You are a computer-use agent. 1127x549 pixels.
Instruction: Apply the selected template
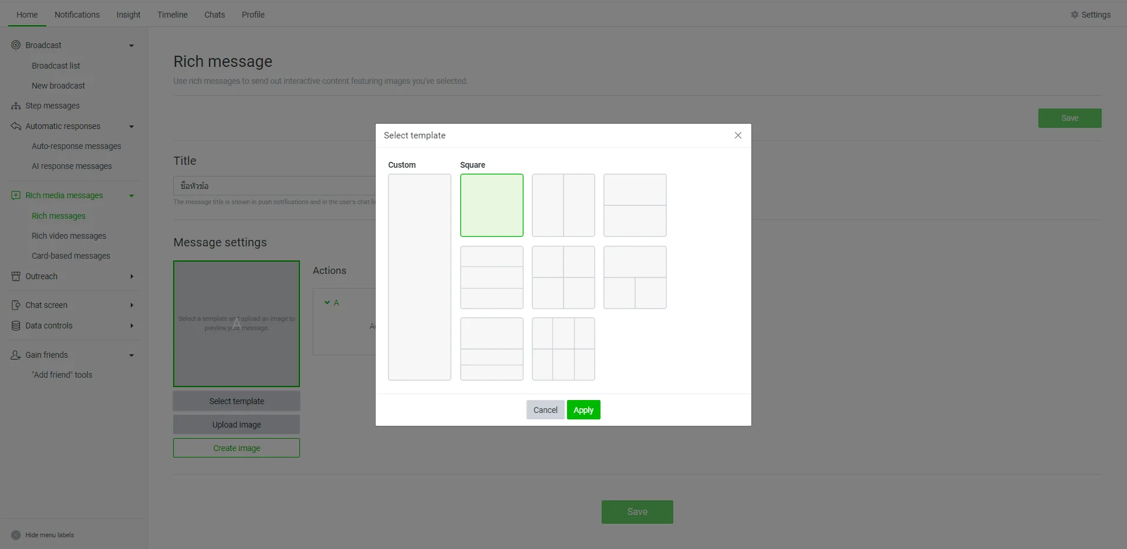coord(583,410)
